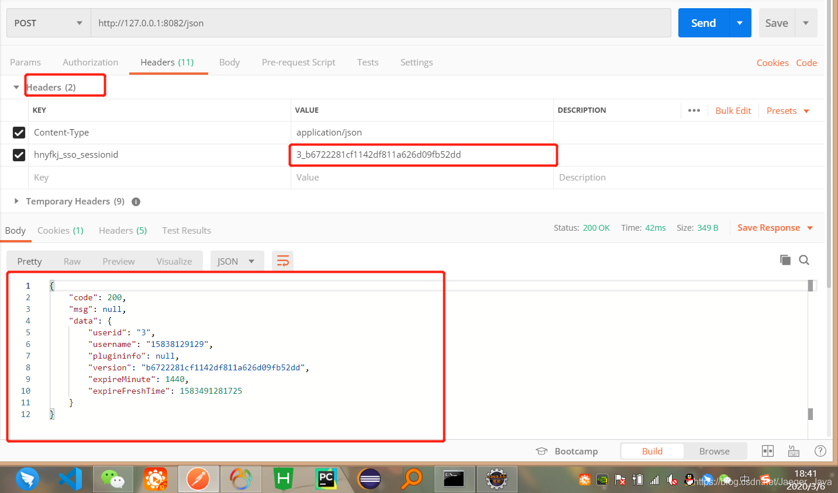Image resolution: width=838 pixels, height=493 pixels.
Task: Click the volume icon in system tray
Action: click(673, 480)
